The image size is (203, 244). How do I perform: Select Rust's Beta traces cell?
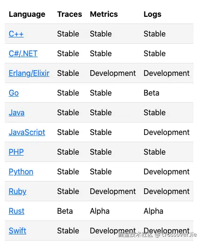coord(65,211)
